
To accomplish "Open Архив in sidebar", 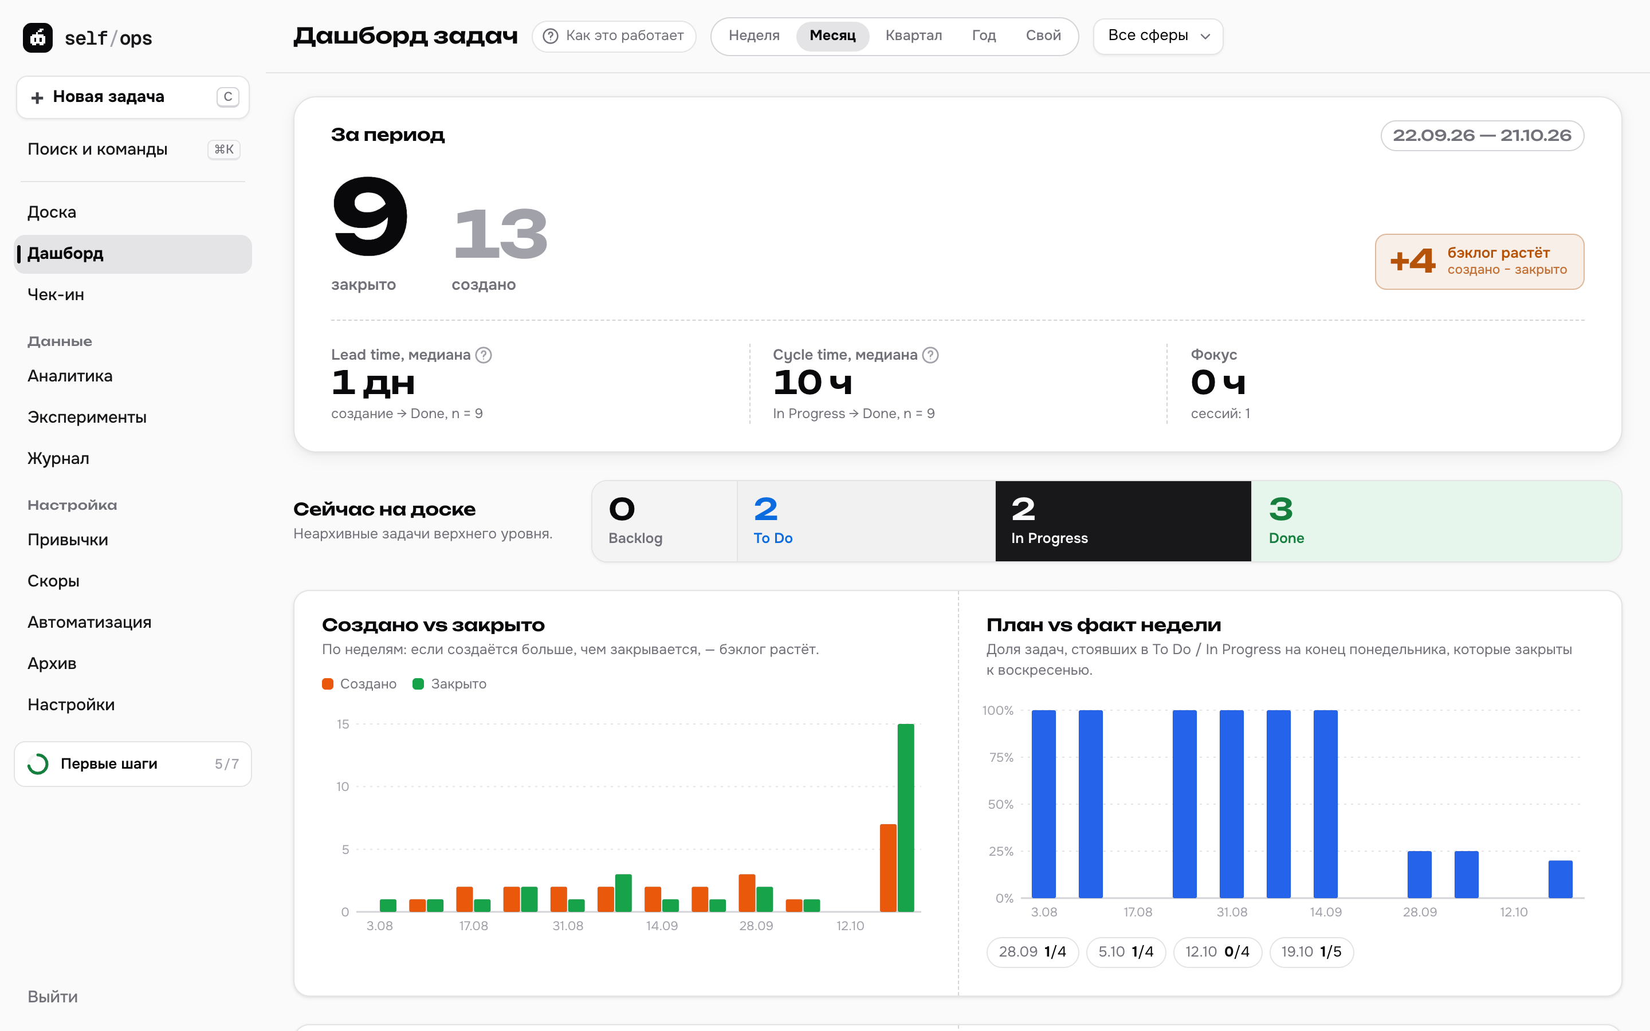I will (133, 663).
